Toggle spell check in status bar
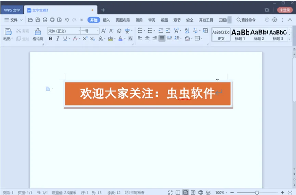The width and height of the screenshot is (296, 195). pos(134,193)
